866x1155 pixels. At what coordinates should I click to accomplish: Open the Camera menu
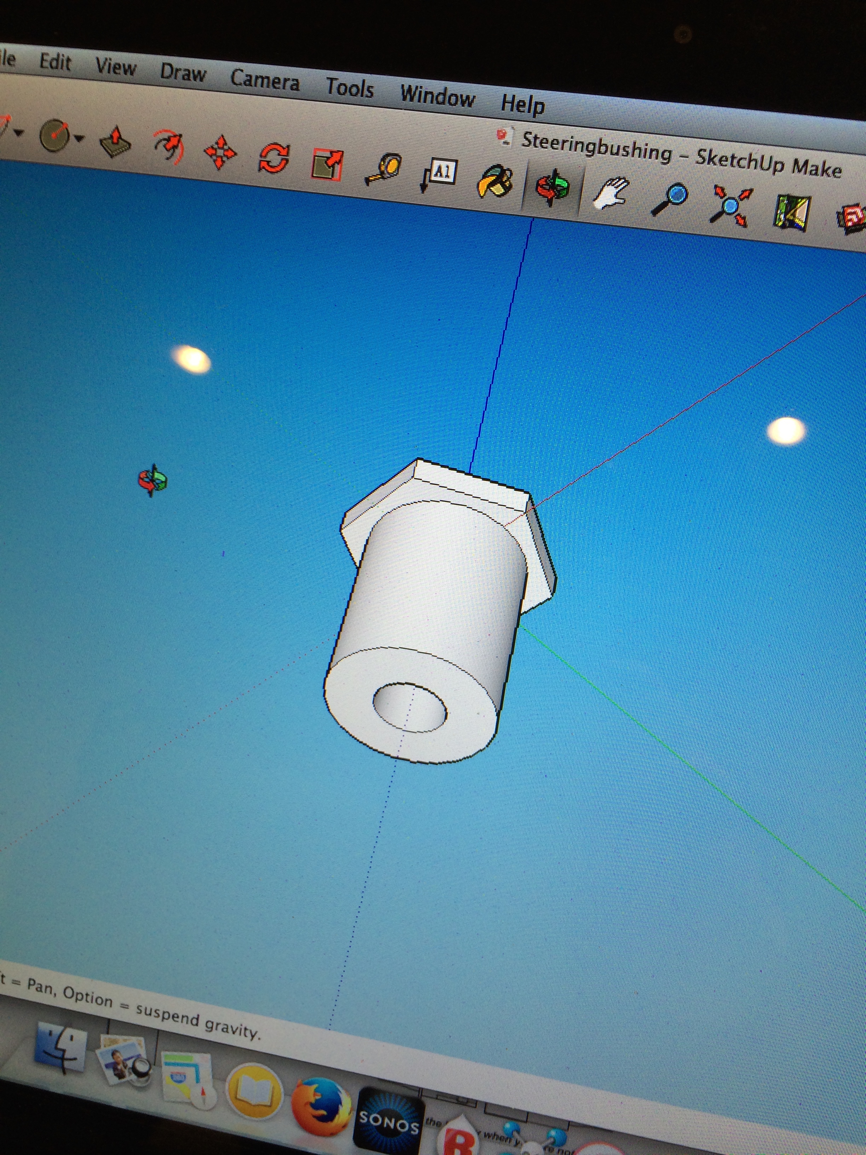[265, 81]
